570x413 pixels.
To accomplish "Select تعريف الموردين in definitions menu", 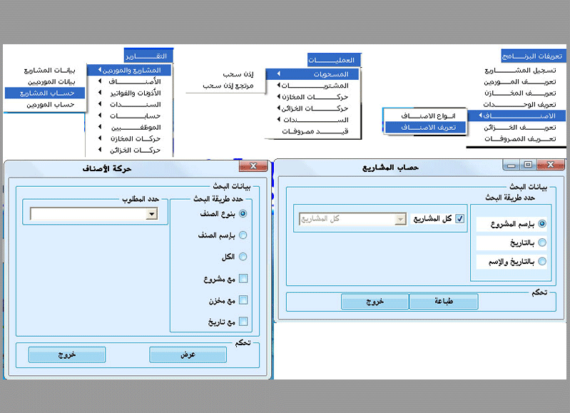I will pyautogui.click(x=516, y=82).
